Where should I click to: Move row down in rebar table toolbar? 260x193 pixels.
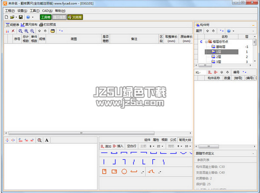pyautogui.click(x=45, y=31)
